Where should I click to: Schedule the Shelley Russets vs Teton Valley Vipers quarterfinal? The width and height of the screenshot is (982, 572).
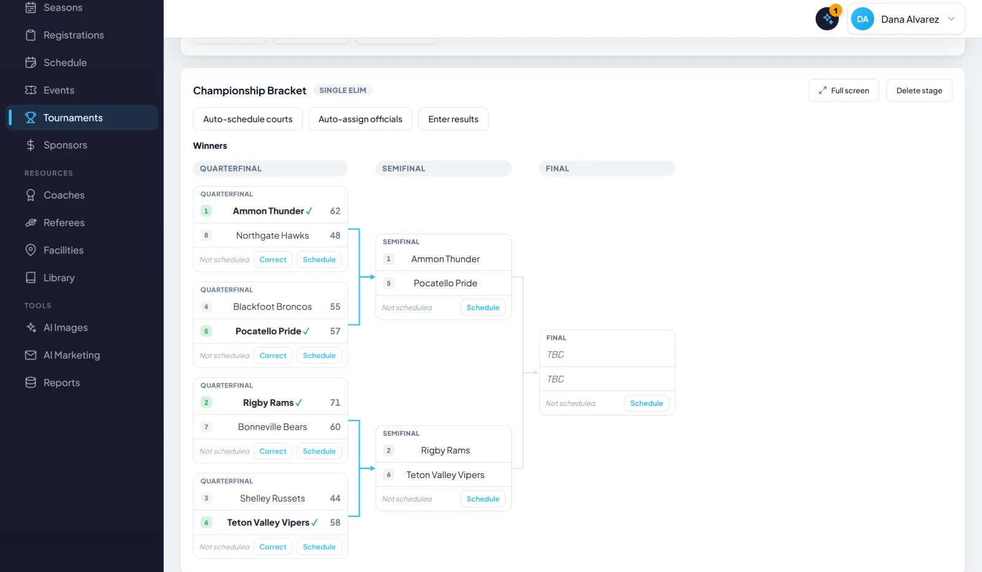coord(319,547)
